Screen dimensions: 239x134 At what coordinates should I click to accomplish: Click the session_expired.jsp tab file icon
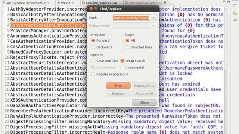(83, 3)
